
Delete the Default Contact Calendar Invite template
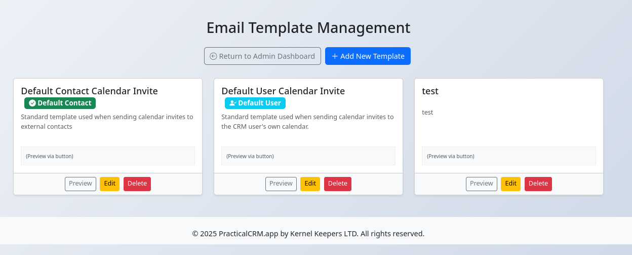[x=137, y=184]
